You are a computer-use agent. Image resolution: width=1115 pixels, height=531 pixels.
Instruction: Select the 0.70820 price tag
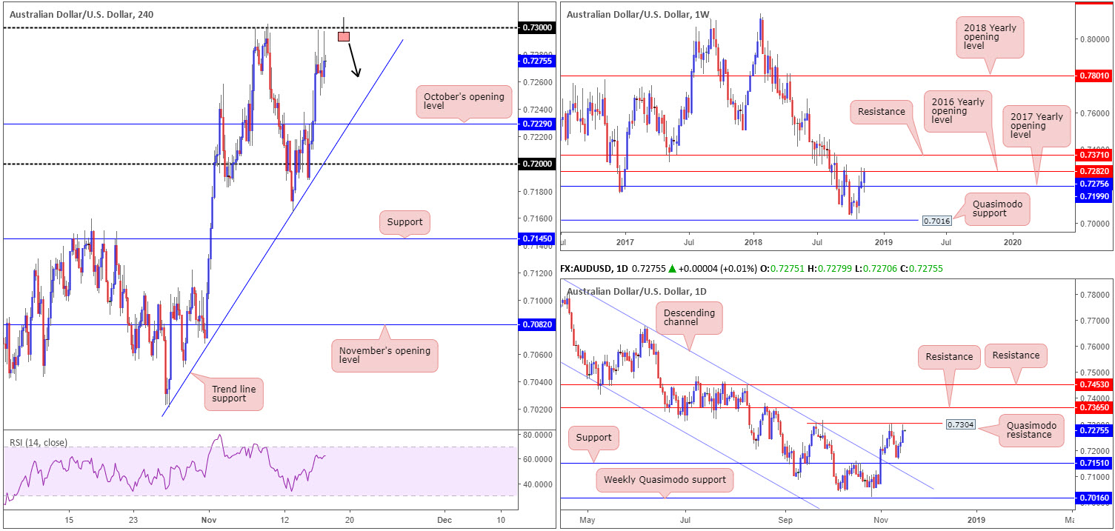537,324
